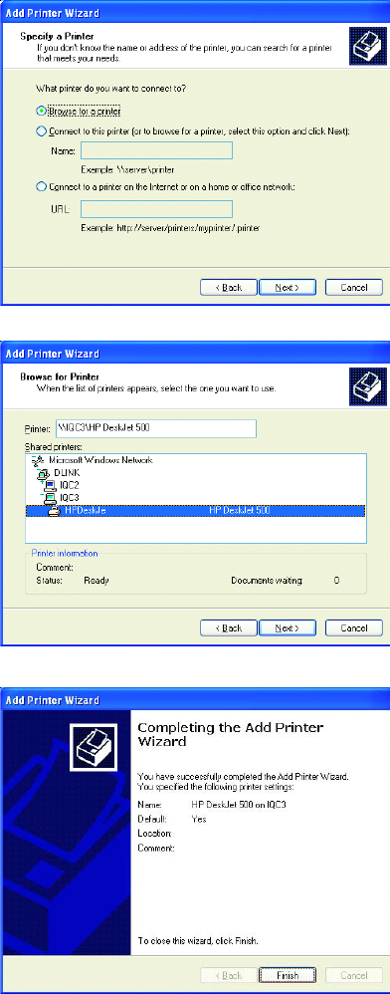Click Next in the Specify a Printer dialog
This screenshot has width=390, height=994.
pos(287,287)
